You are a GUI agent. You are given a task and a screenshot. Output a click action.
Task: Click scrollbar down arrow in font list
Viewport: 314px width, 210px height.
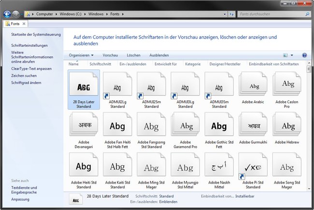[x=309, y=189]
